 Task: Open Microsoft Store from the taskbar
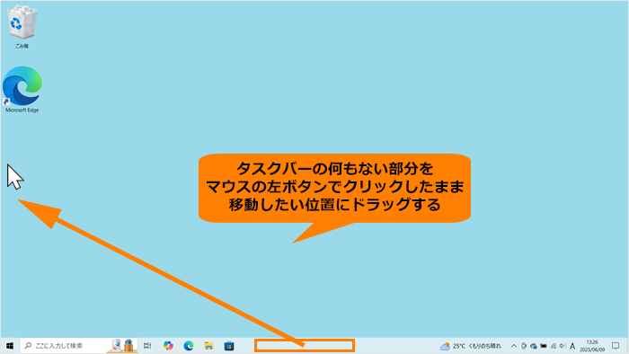pos(229,346)
